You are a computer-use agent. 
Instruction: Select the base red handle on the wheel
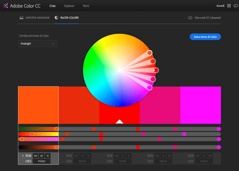point(156,70)
